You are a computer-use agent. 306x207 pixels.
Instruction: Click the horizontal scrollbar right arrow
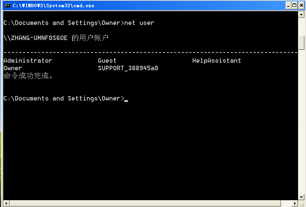[294, 204]
